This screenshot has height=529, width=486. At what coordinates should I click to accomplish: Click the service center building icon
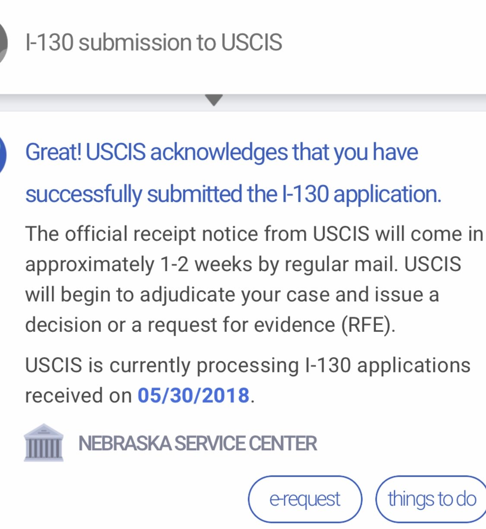[44, 443]
